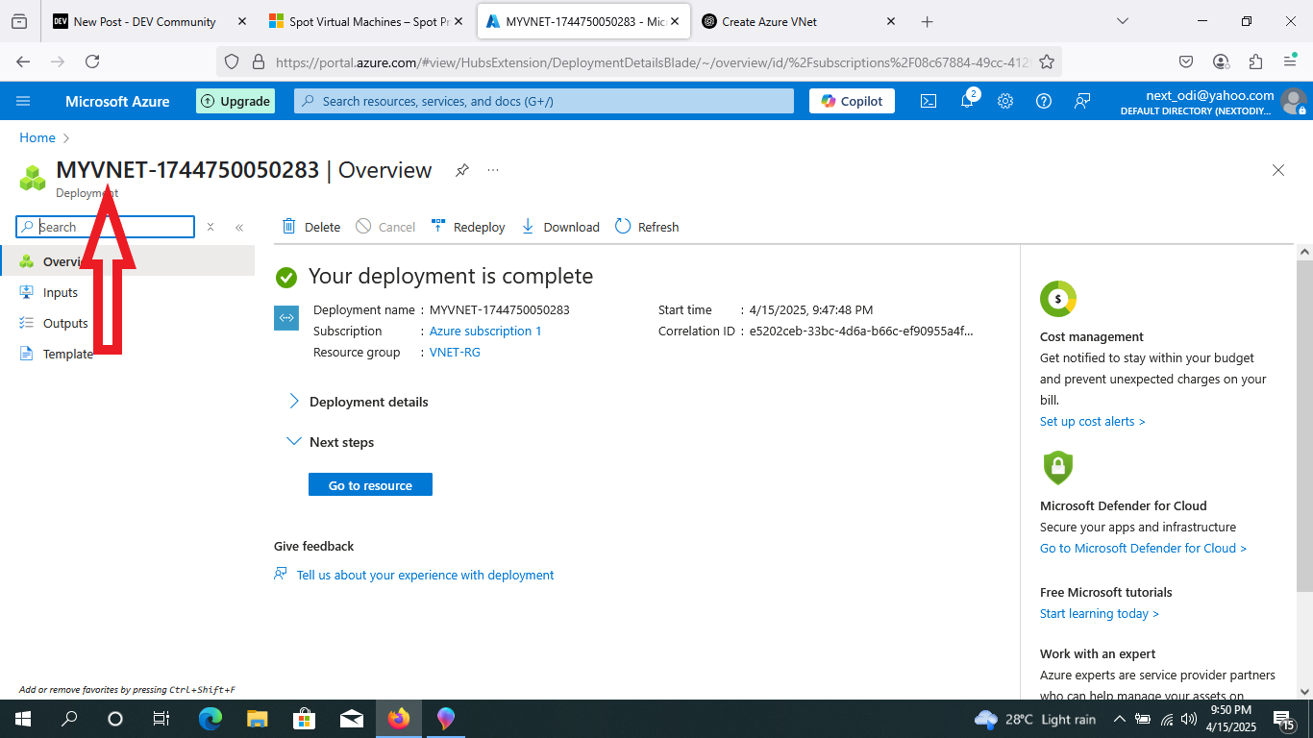The width and height of the screenshot is (1313, 738).
Task: Open the help question mark icon
Action: (1044, 101)
